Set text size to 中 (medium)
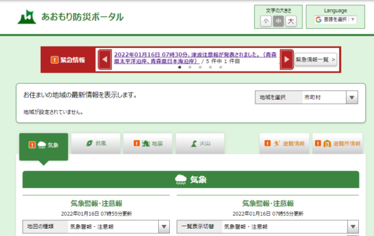 [278, 21]
